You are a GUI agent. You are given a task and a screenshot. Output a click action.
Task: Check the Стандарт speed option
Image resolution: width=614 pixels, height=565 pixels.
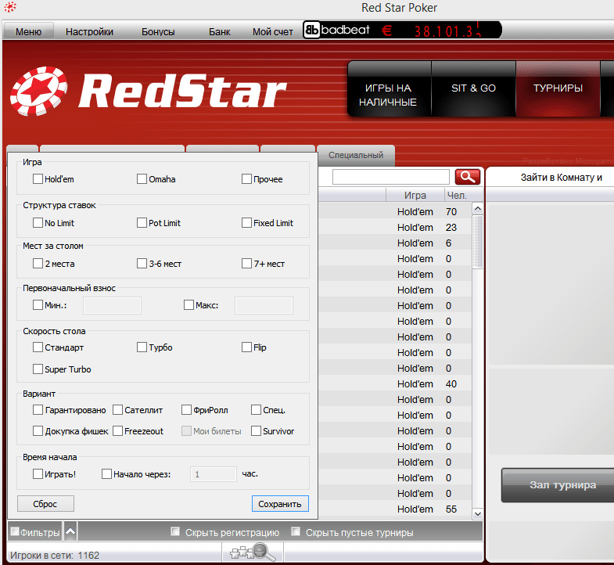click(x=38, y=347)
